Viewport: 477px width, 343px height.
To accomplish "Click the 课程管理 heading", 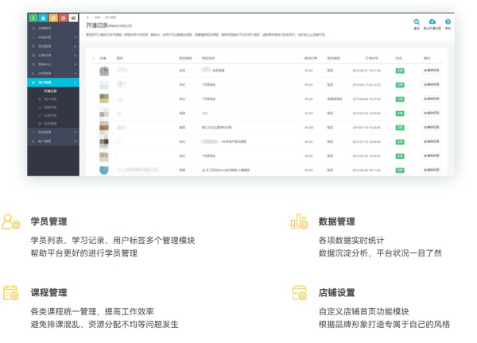I will pyautogui.click(x=48, y=292).
